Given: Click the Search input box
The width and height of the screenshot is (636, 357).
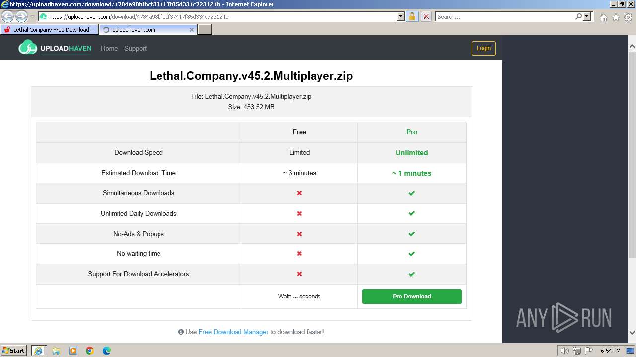Looking at the screenshot, I should click(x=505, y=16).
